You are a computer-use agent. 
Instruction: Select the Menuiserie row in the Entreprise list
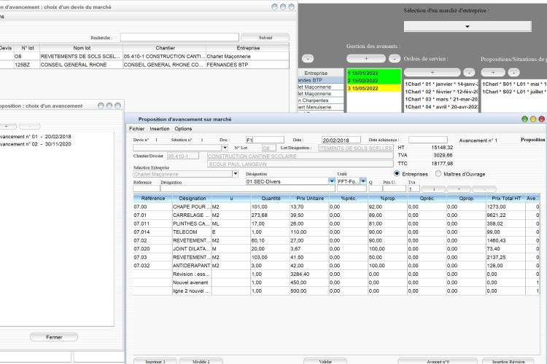(321, 107)
